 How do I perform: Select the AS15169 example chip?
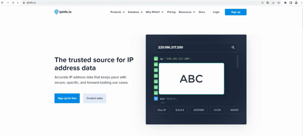pyautogui.click(x=199, y=110)
